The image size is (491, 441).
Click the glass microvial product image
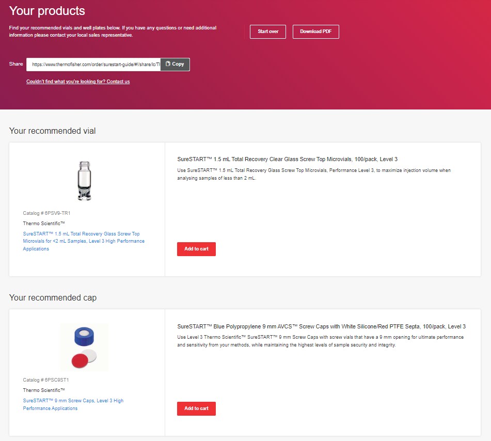84,180
